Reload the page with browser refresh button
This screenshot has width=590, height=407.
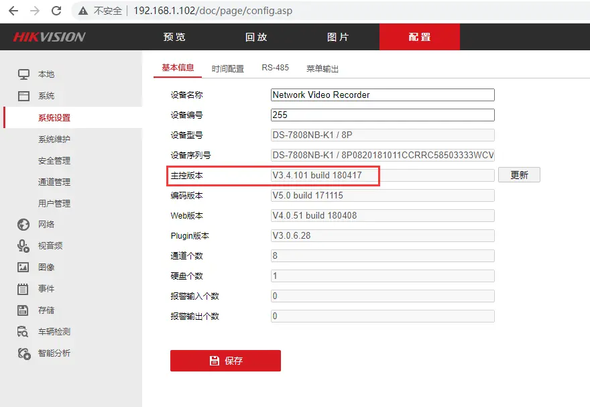click(56, 11)
